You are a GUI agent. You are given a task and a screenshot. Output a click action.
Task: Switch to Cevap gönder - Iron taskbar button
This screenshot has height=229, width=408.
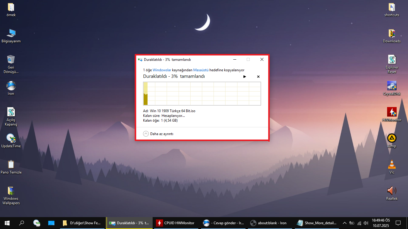click(x=223, y=223)
